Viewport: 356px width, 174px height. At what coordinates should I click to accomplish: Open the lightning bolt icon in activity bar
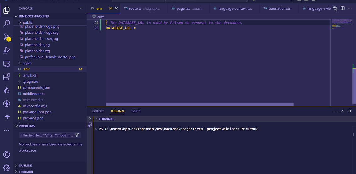tap(7, 104)
